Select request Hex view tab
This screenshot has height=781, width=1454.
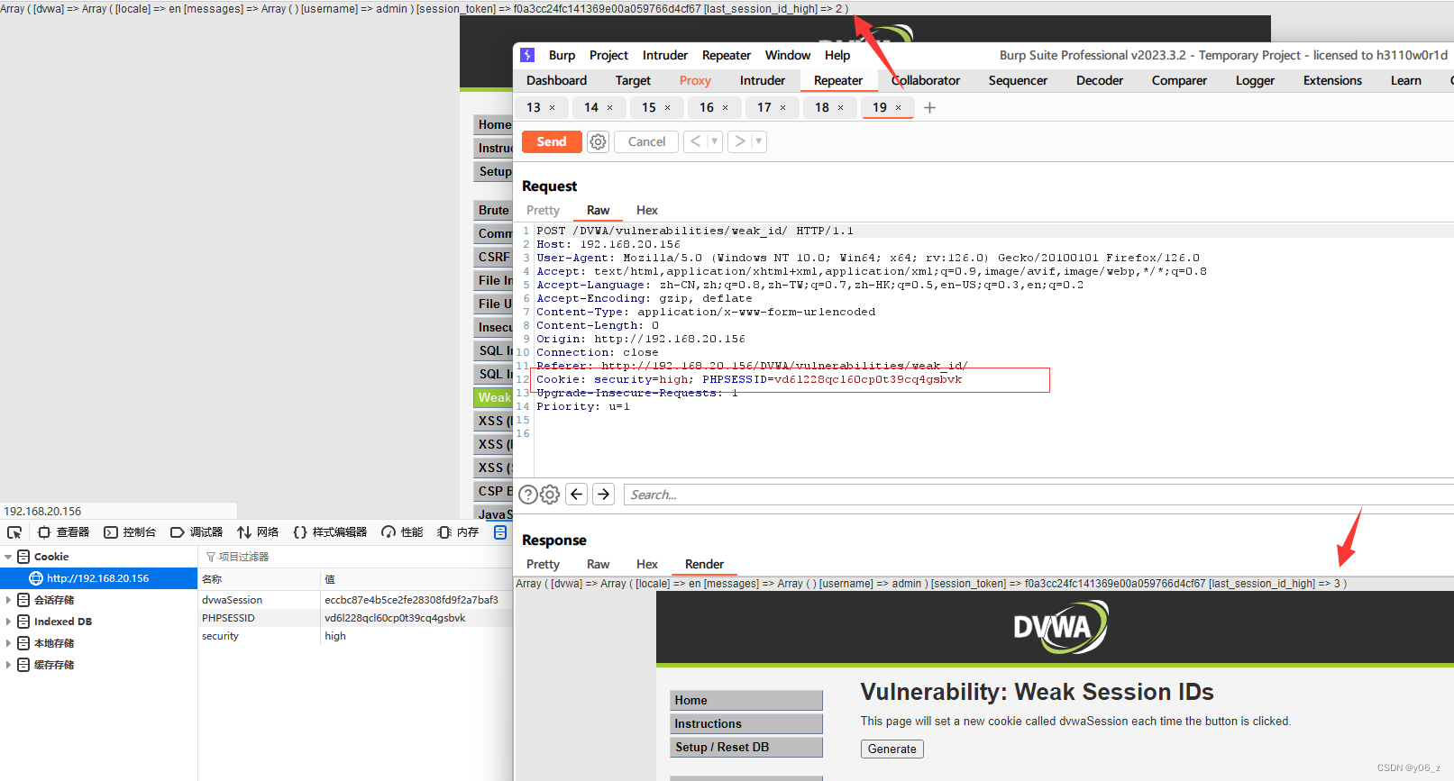pyautogui.click(x=647, y=210)
